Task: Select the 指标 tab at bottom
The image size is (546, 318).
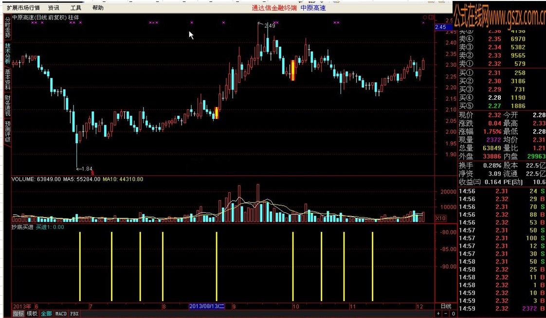Action: 18,314
